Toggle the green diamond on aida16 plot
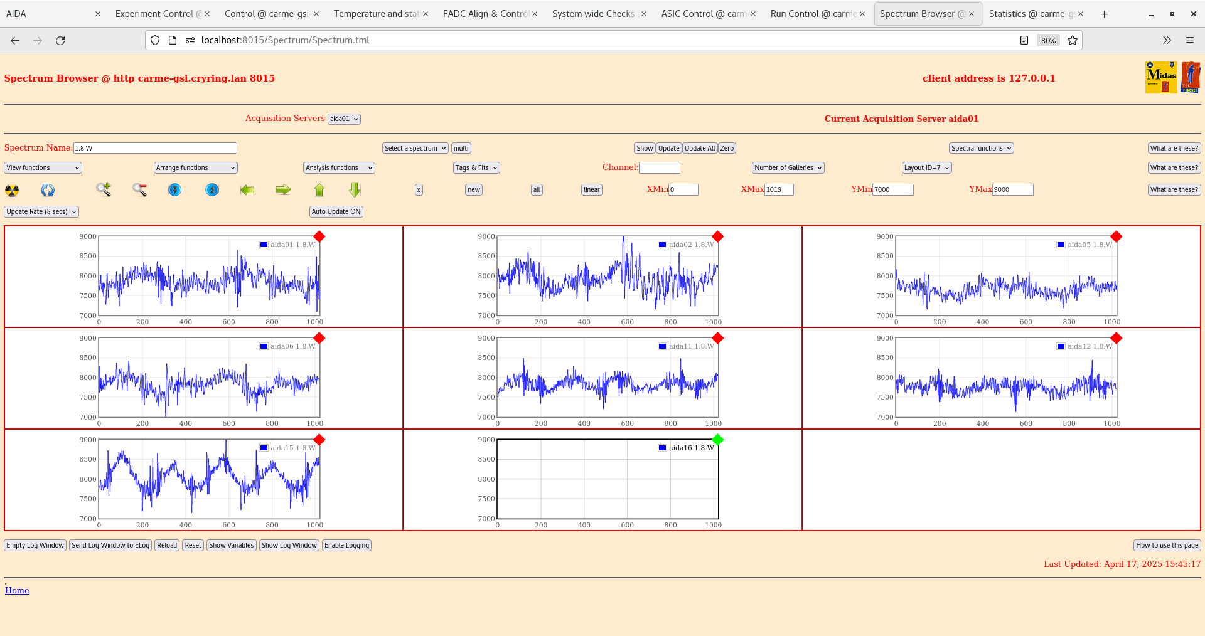Viewport: 1205px width, 636px height. (x=718, y=440)
